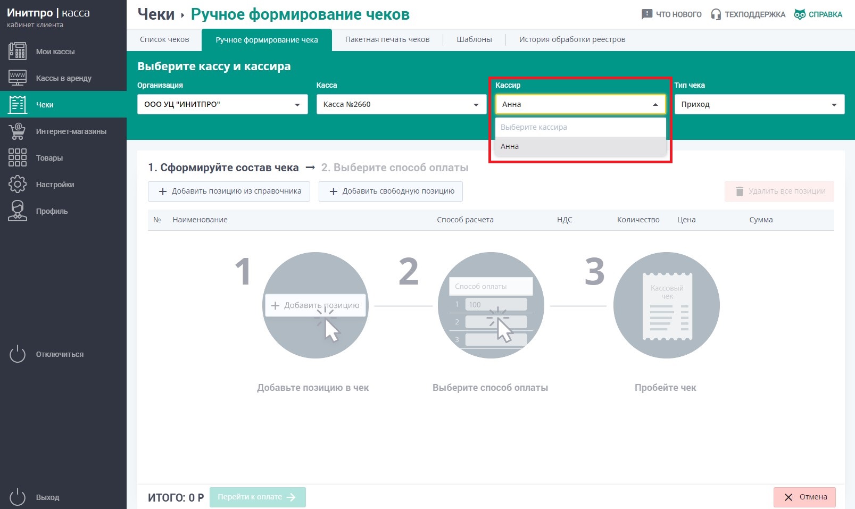Open Техподдержка headset icon

pos(716,14)
